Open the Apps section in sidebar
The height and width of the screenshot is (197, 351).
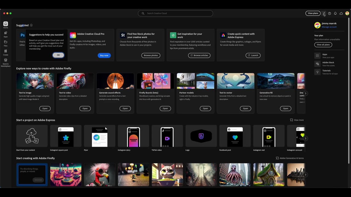tap(5, 34)
